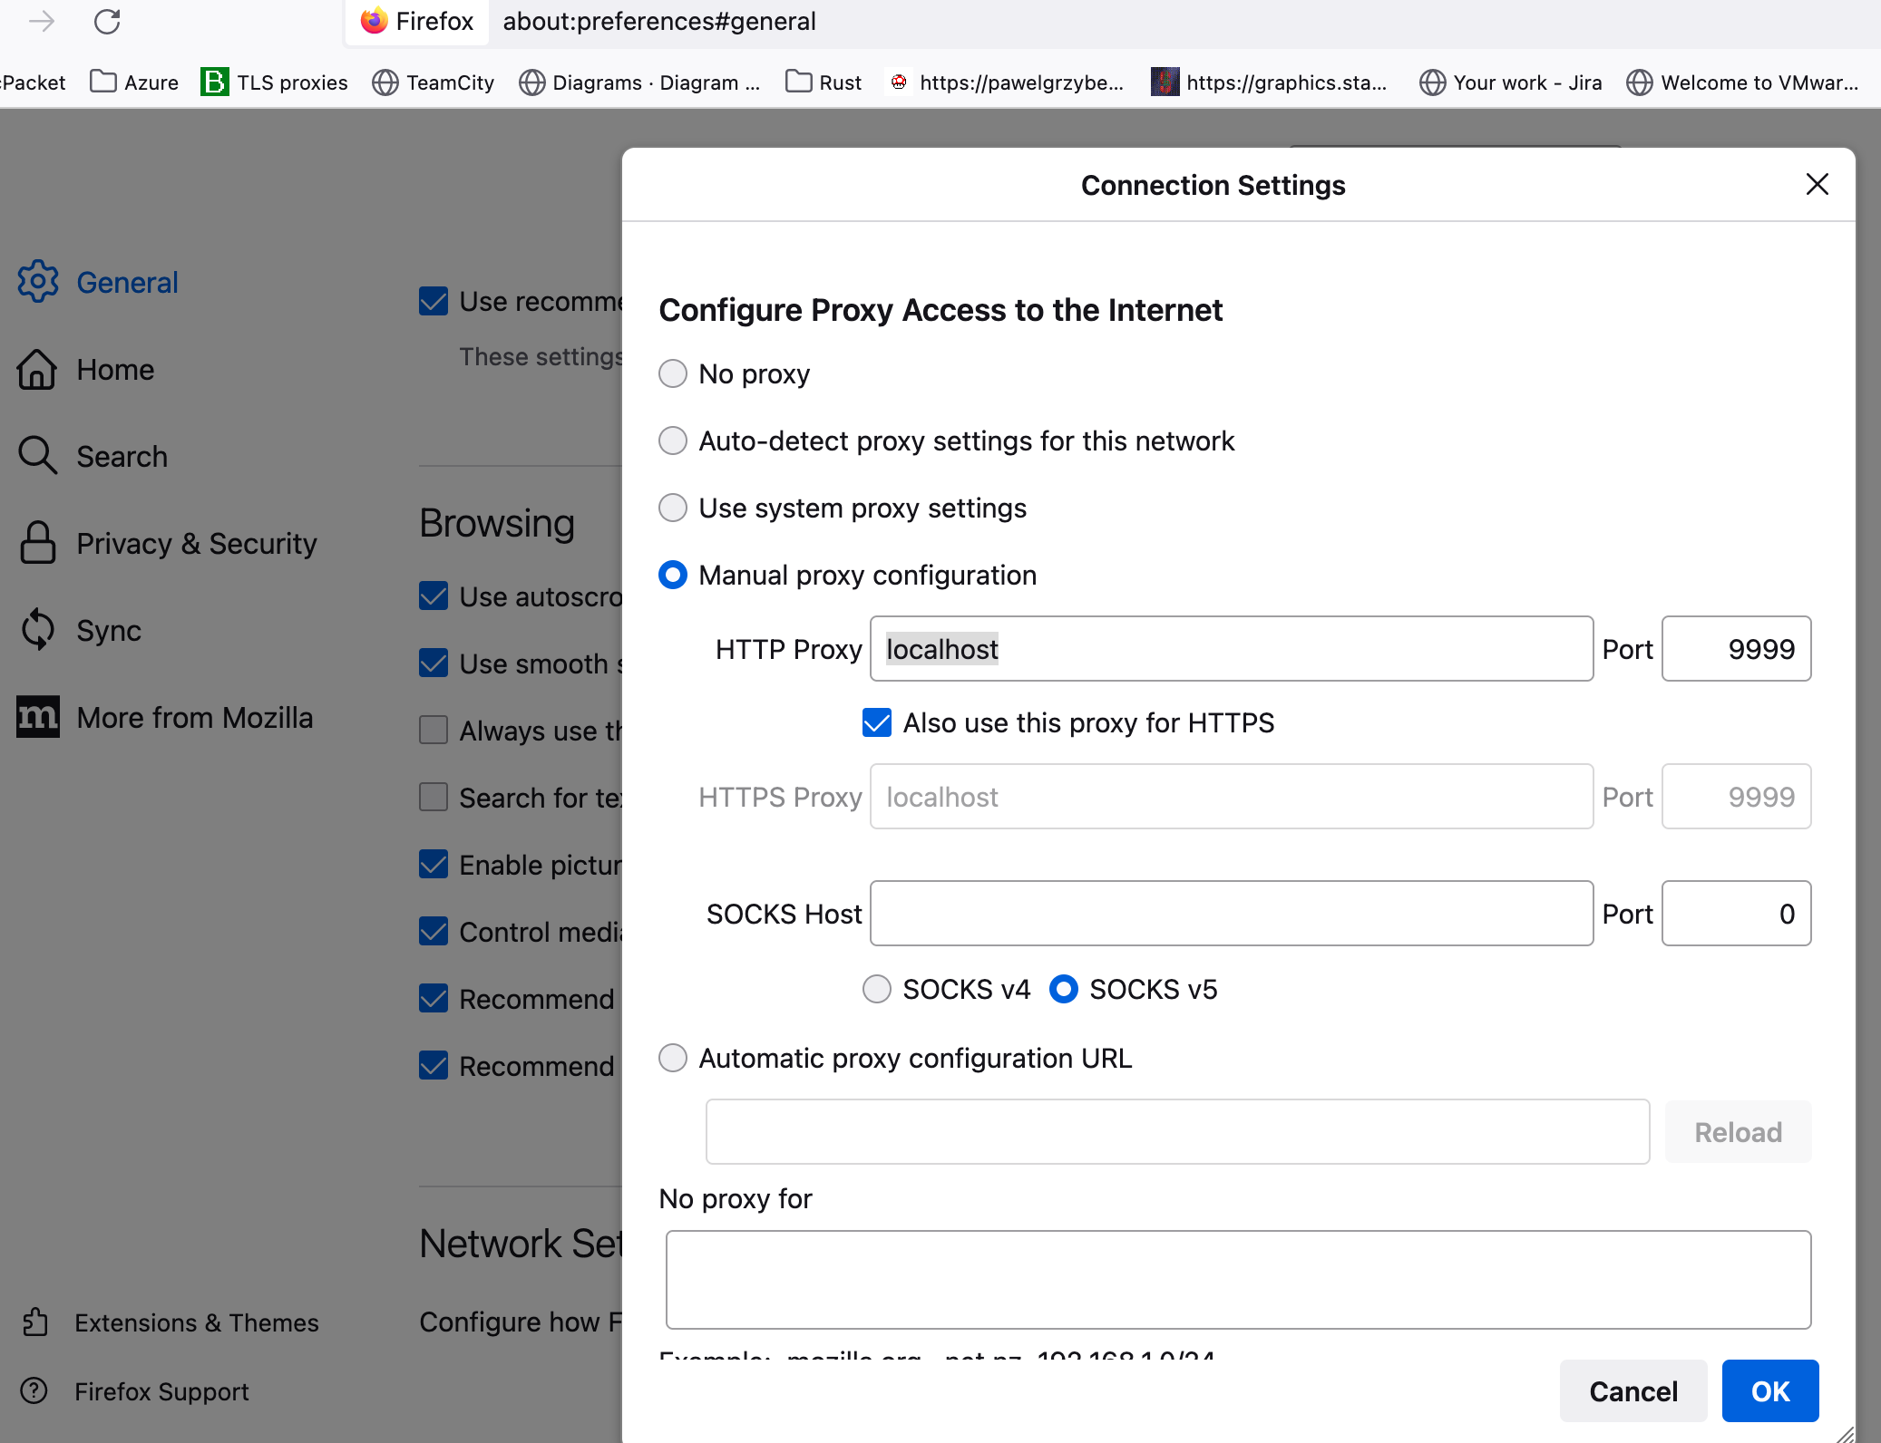
Task: Open Extensions & Themes puzzle icon
Action: [x=35, y=1322]
